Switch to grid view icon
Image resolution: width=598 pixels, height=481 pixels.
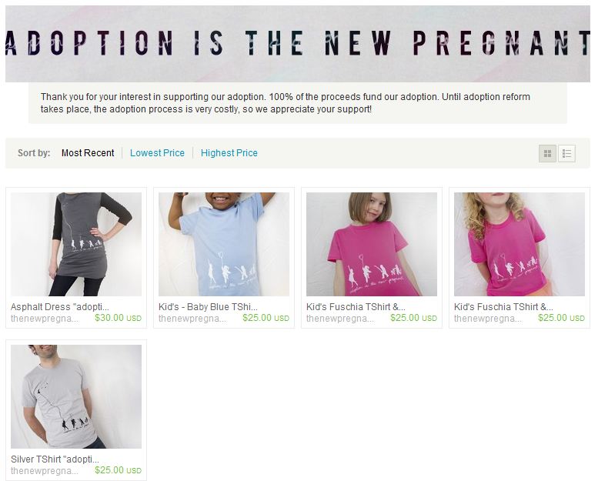pos(547,153)
